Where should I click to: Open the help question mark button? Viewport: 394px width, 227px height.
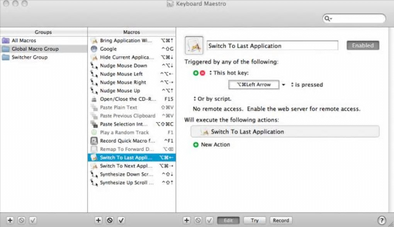(x=382, y=220)
